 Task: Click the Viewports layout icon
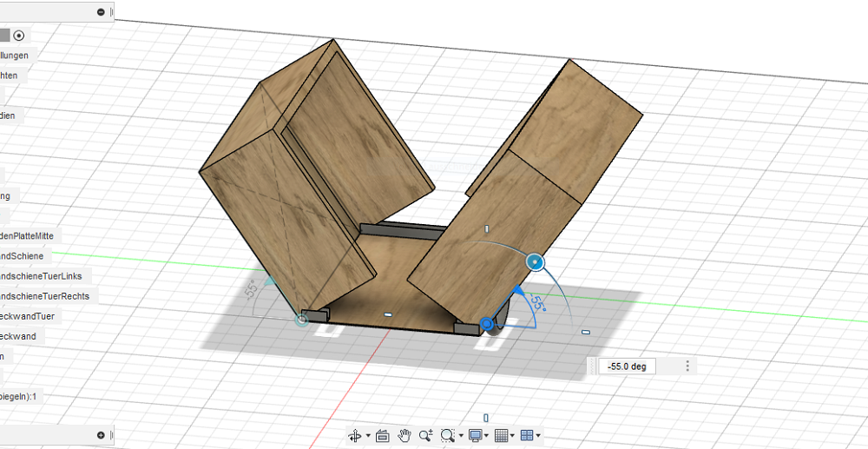click(528, 435)
